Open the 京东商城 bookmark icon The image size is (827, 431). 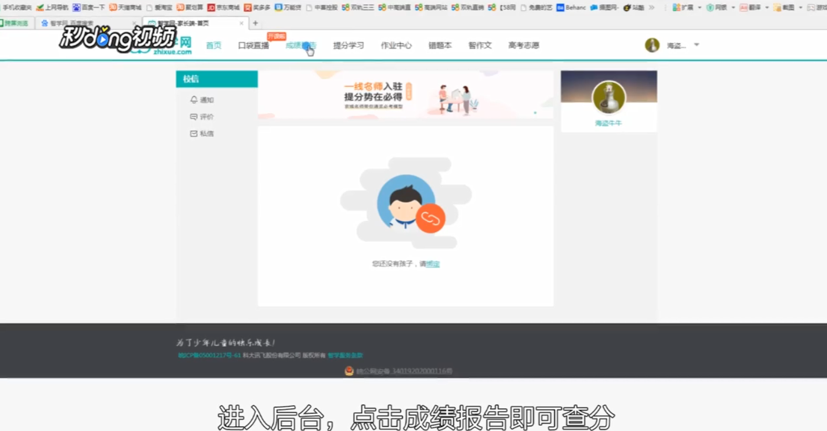tap(212, 8)
